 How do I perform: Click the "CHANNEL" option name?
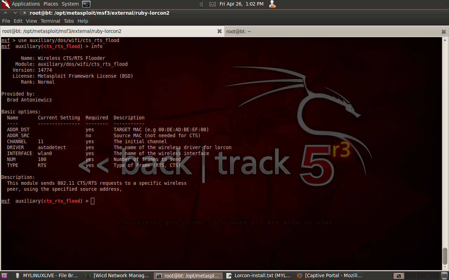point(17,141)
